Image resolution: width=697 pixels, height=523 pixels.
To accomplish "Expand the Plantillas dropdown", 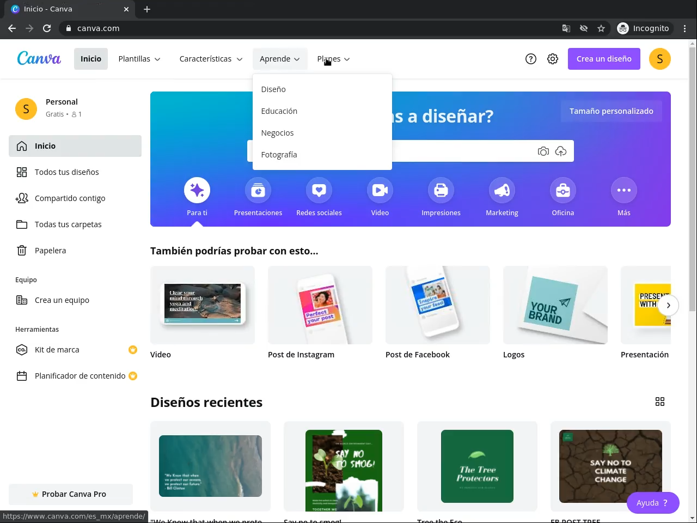I will pyautogui.click(x=139, y=59).
